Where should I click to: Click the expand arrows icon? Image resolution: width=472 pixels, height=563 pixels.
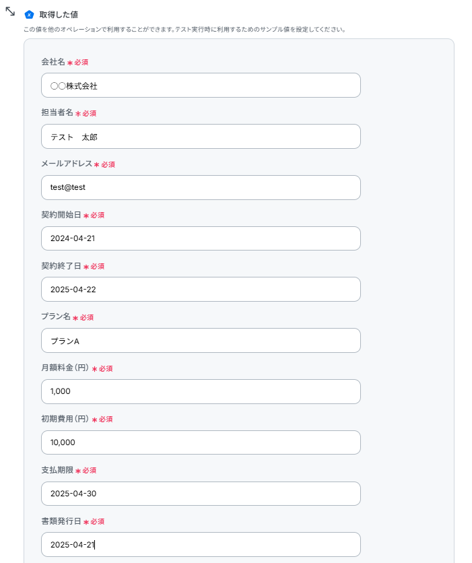10,11
